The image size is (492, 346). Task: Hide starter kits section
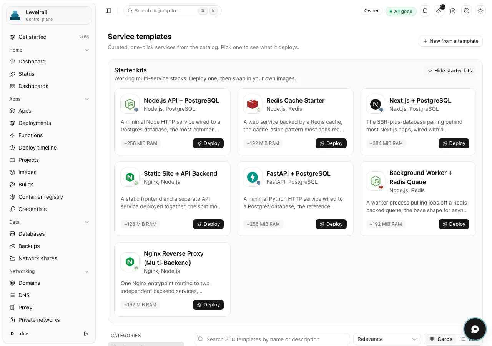pos(450,71)
